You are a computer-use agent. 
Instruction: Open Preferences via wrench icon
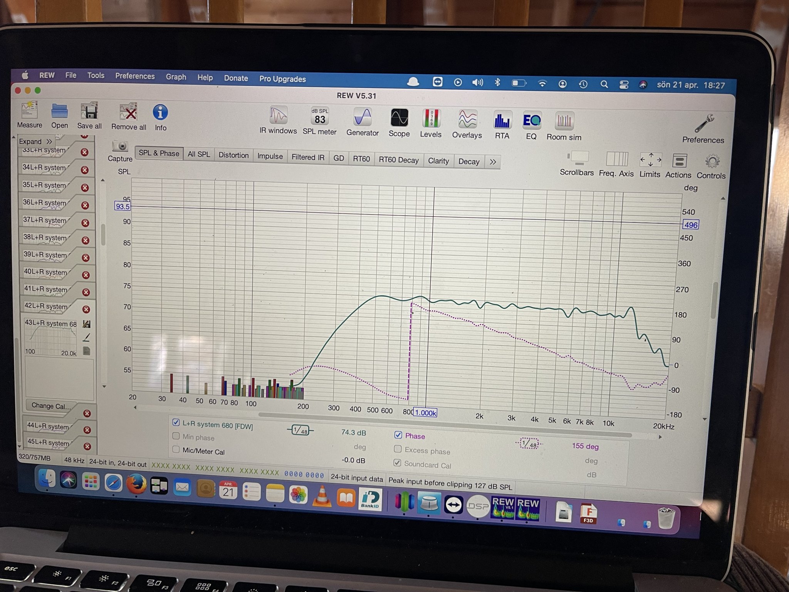(703, 129)
